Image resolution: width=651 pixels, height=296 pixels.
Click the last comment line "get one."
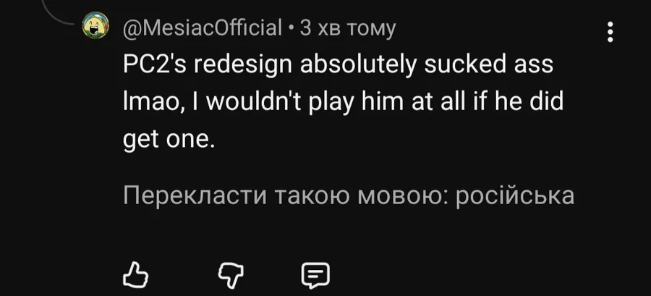[169, 140]
